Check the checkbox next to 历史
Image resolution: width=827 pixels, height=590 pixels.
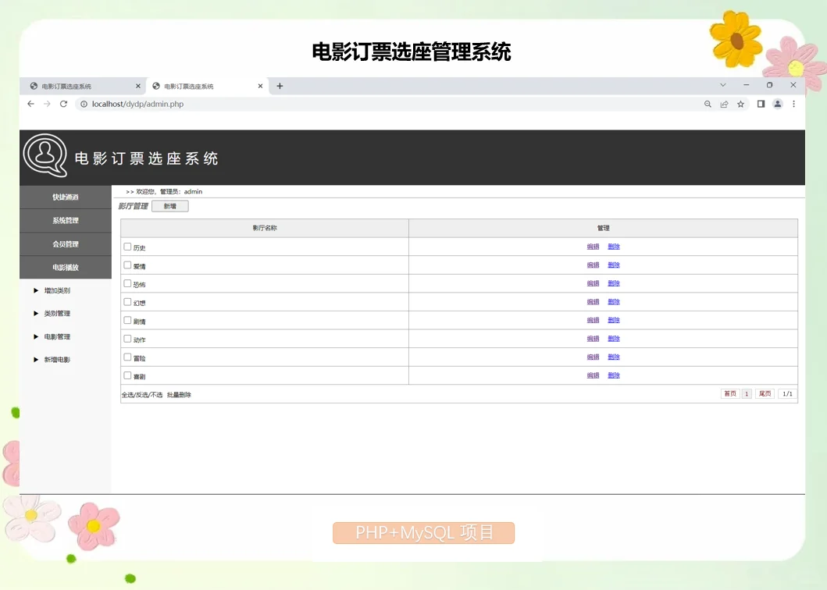(127, 247)
